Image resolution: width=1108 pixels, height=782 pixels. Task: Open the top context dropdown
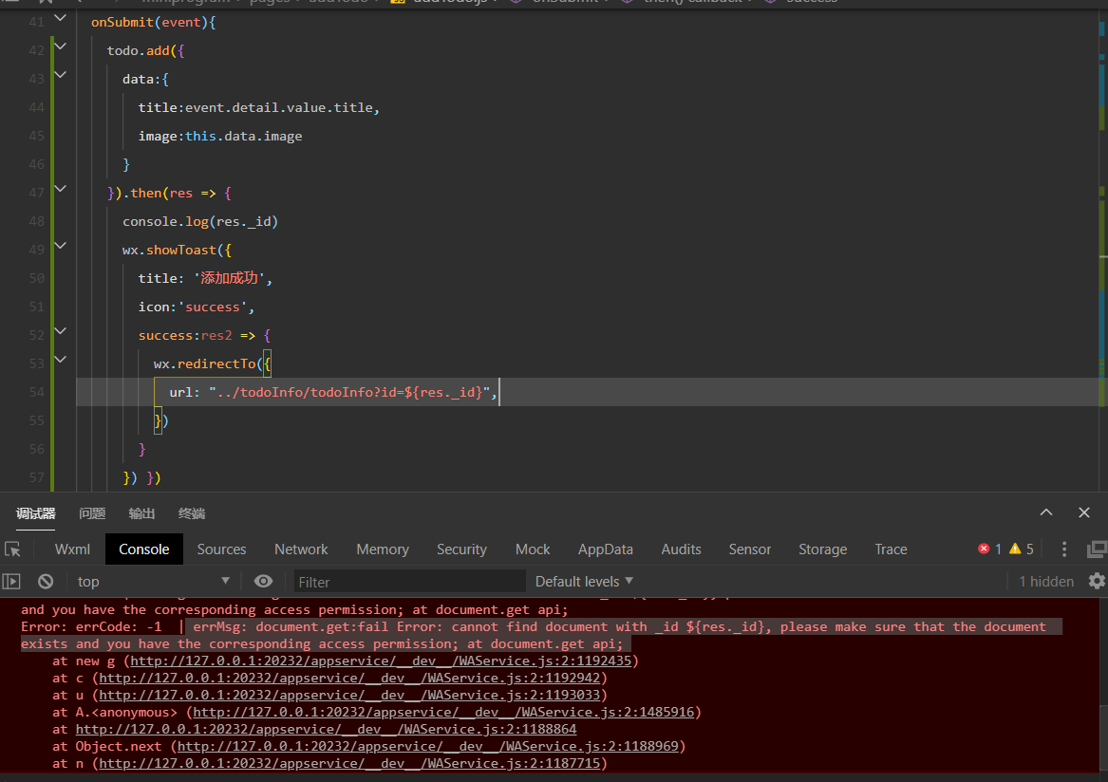(x=154, y=582)
